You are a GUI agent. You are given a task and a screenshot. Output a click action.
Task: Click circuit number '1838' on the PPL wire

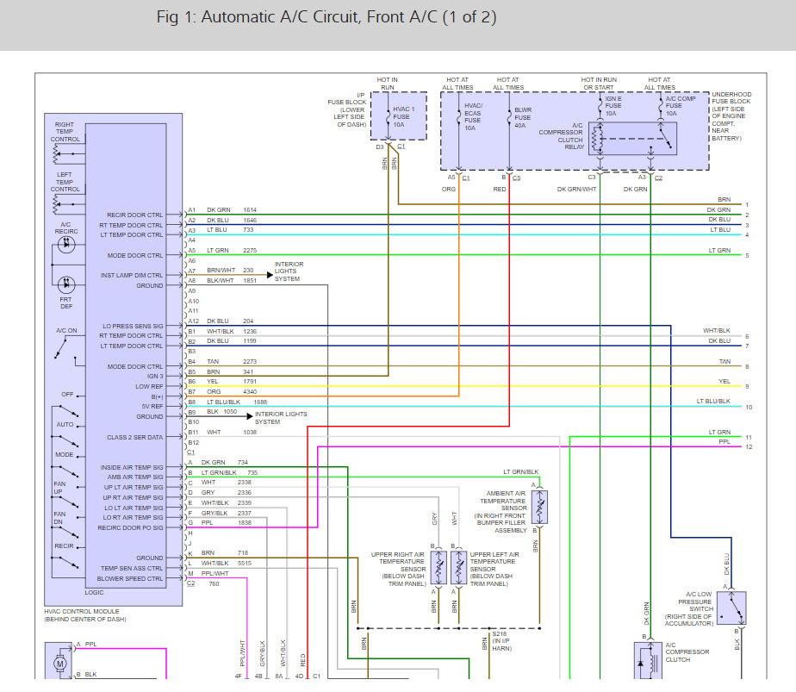pyautogui.click(x=244, y=522)
